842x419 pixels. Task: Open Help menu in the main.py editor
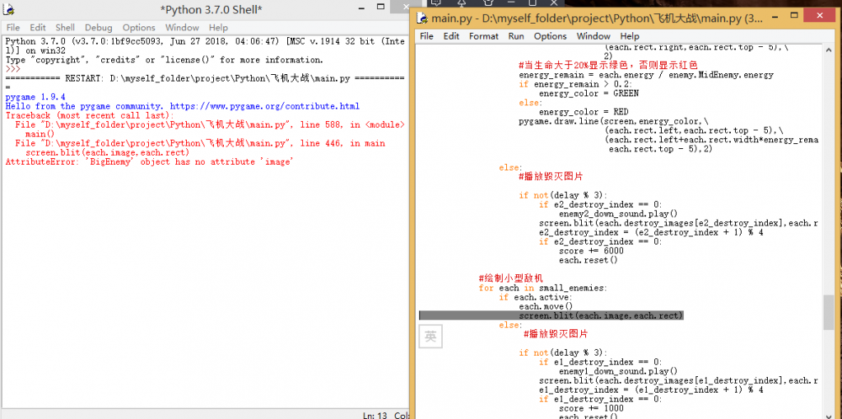[629, 36]
